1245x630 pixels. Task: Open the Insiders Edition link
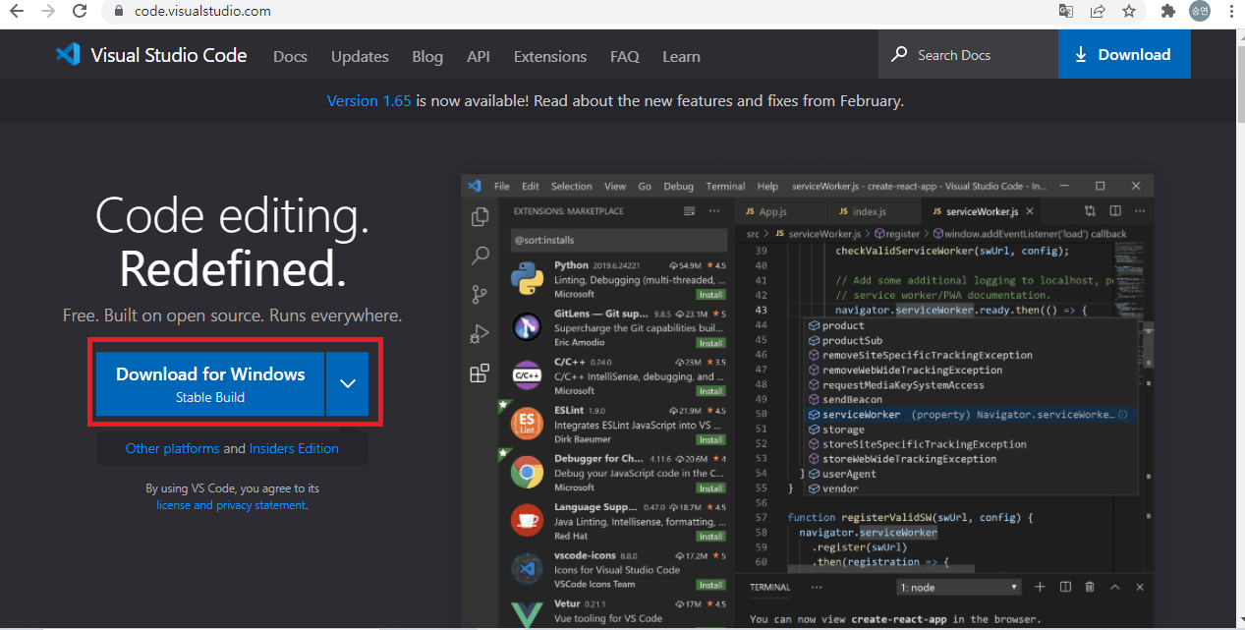point(294,448)
